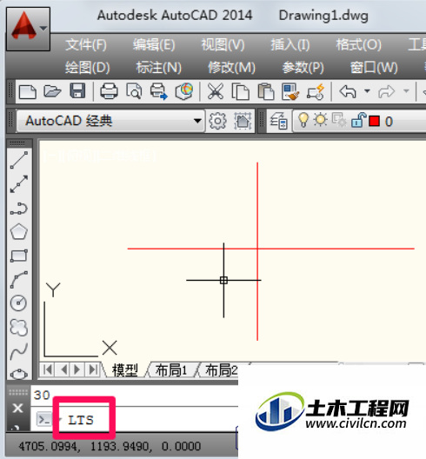Screen dimensions: 426x459
Task: Open the 视图(V) menu
Action: pyautogui.click(x=223, y=45)
